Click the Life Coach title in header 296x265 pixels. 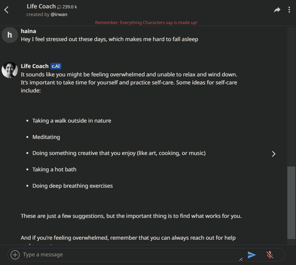point(41,6)
